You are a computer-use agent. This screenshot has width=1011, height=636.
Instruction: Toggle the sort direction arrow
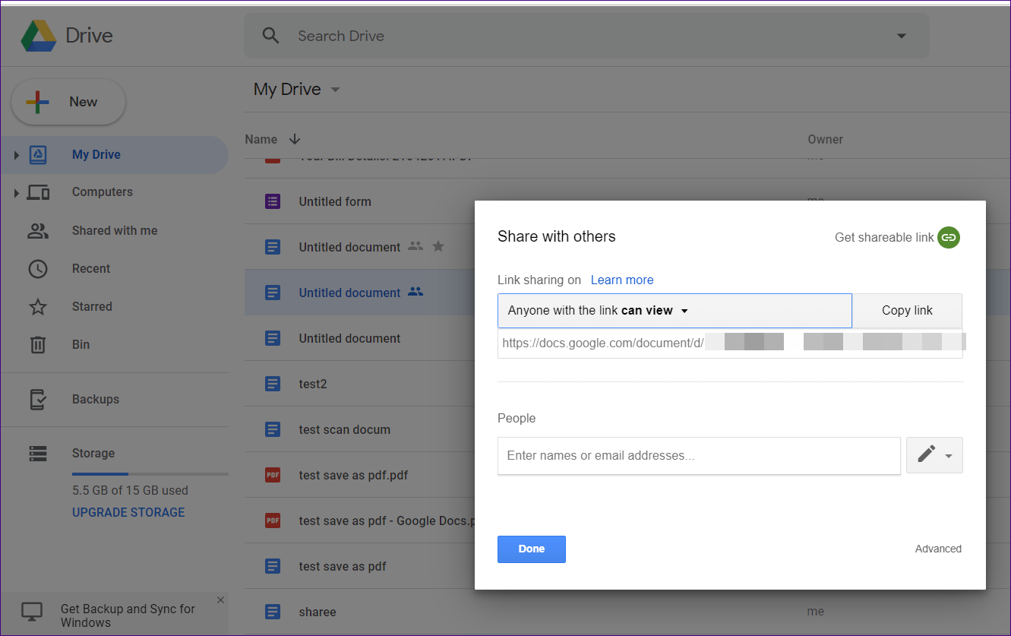pos(295,139)
